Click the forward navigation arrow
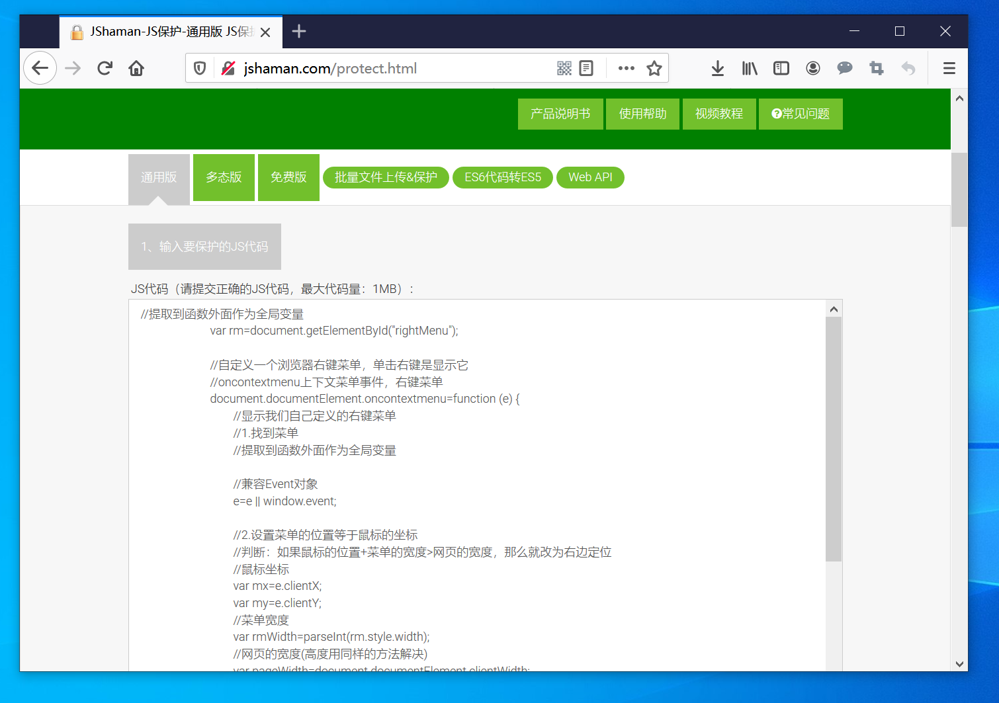The height and width of the screenshot is (703, 999). point(73,68)
